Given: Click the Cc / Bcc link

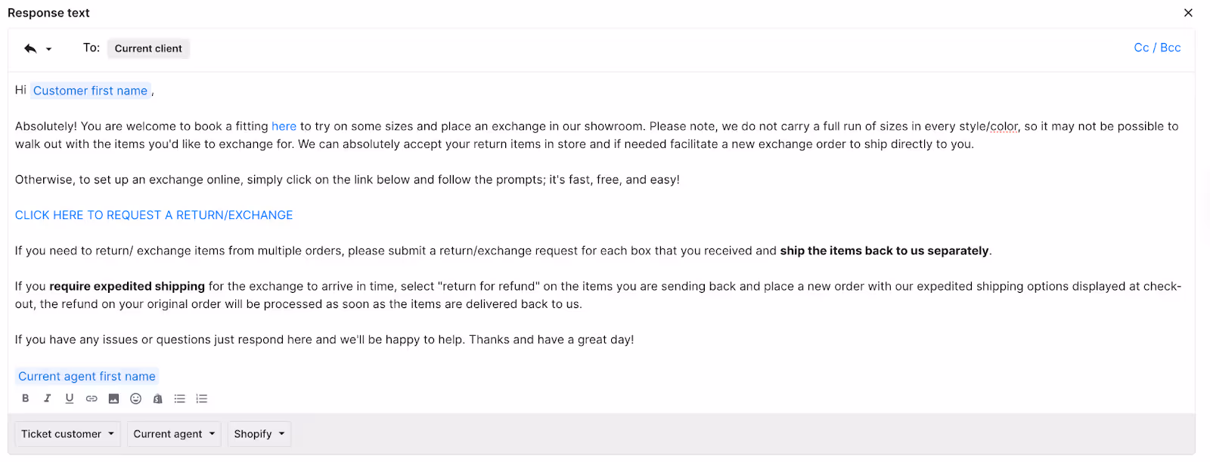Looking at the screenshot, I should [1156, 47].
